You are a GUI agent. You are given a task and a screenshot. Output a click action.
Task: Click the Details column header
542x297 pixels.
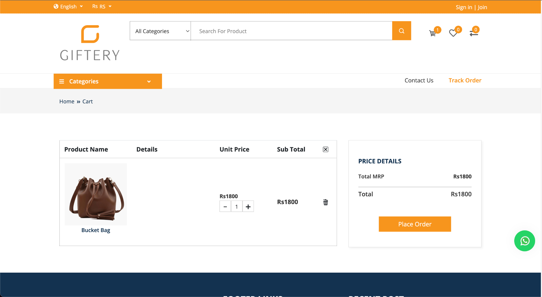point(147,149)
